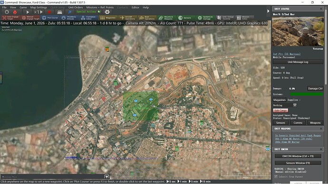This screenshot has width=328, height=184.
Task: Open the Formation Editor
Action: (89, 18)
